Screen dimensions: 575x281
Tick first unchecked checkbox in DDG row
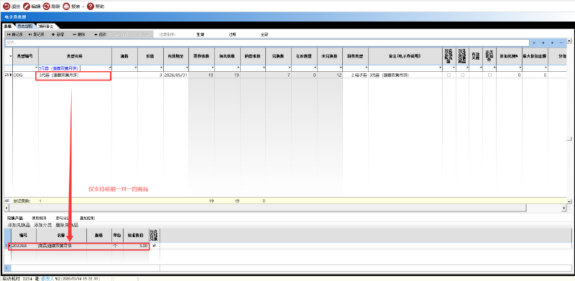coord(448,75)
